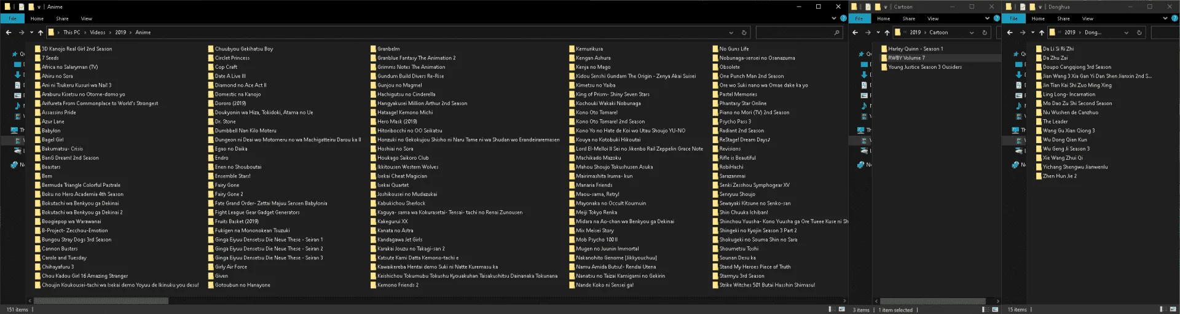Open address history dropdown in Donghua window
The height and width of the screenshot is (314, 1180).
point(1126,33)
